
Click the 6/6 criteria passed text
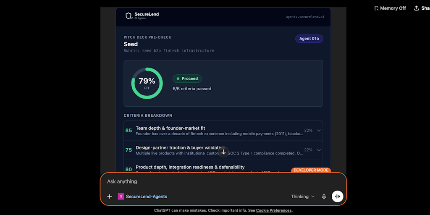tap(191, 89)
